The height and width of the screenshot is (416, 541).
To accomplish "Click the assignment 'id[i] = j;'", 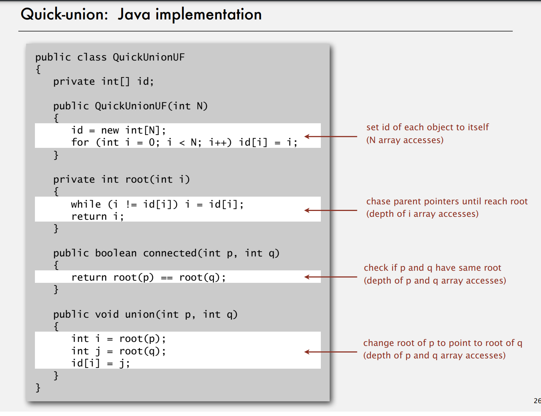I will [x=101, y=363].
